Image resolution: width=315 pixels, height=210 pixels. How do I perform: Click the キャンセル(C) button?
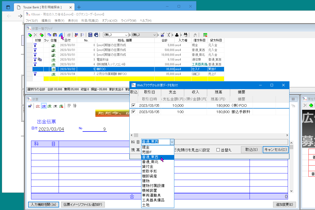276,150
